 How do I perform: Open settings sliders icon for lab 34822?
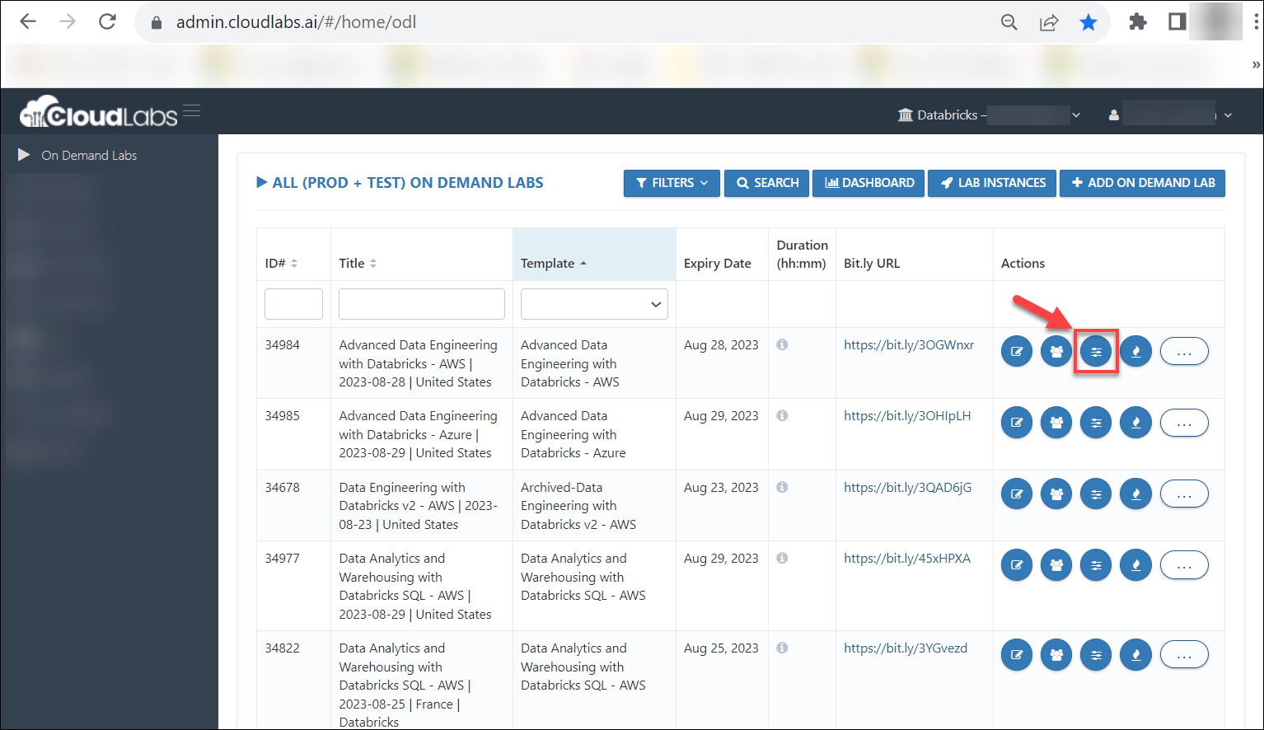click(1096, 655)
